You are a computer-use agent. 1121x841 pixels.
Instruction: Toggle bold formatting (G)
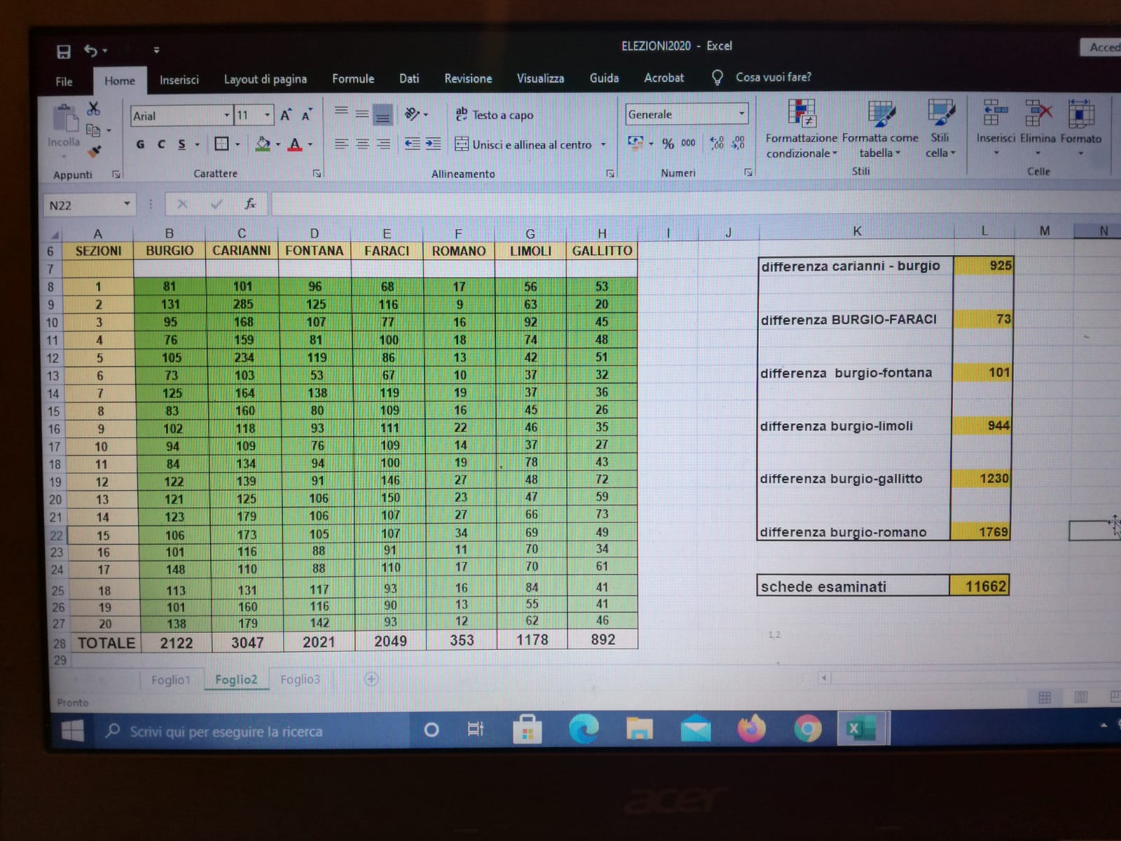140,144
